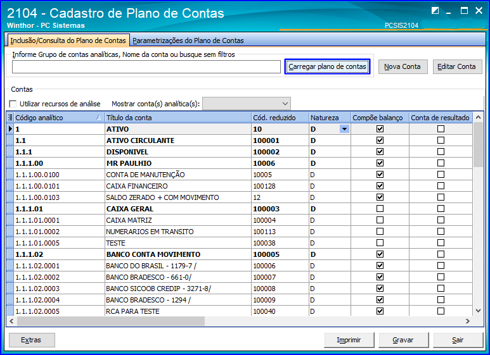Select reduced code 100038 cell

[280, 243]
